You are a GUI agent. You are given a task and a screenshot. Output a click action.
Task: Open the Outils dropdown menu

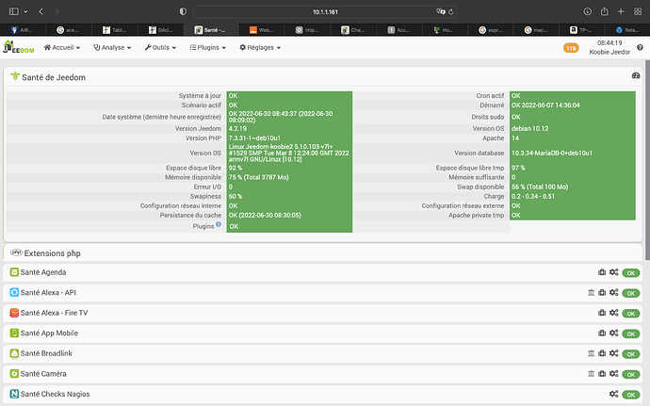click(160, 48)
